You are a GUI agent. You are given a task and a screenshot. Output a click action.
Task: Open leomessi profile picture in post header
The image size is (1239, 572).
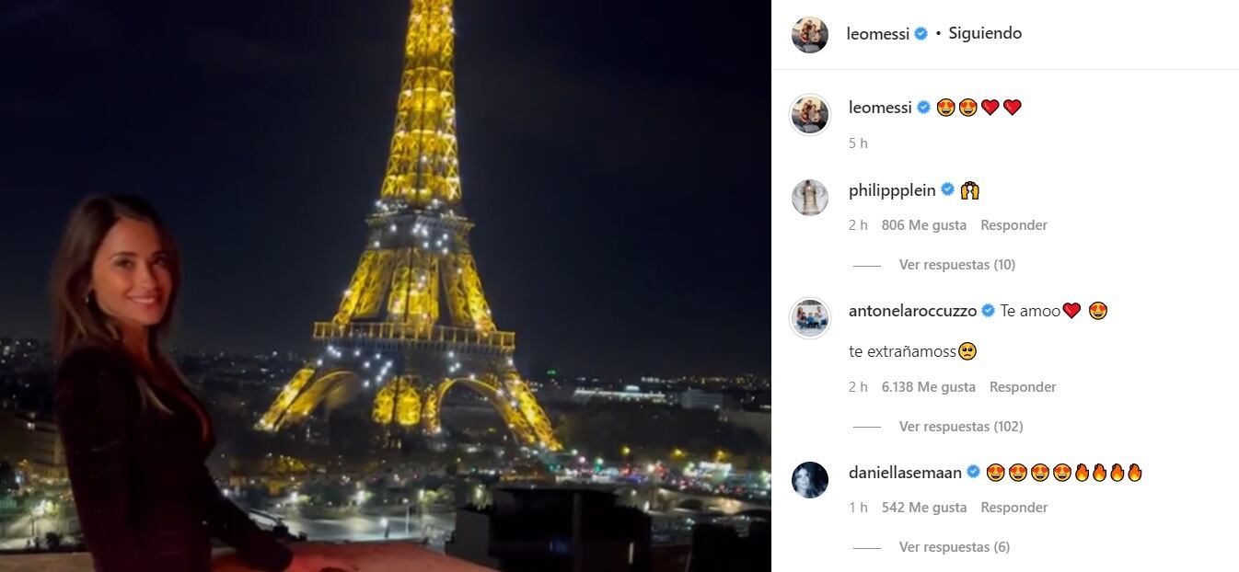click(x=810, y=34)
